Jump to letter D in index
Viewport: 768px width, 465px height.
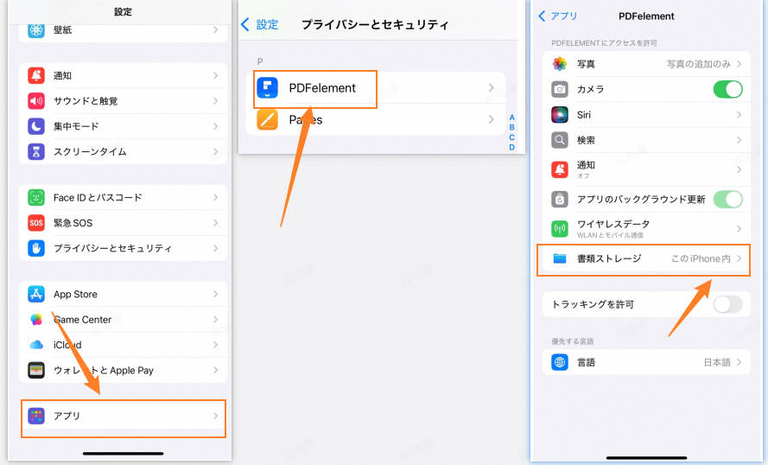[x=511, y=147]
